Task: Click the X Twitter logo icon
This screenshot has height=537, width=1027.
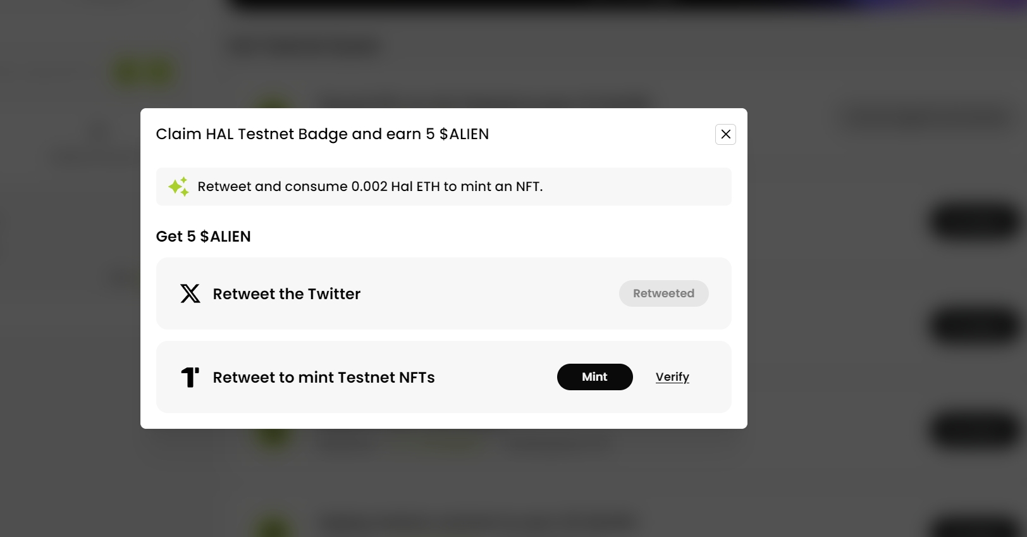Action: [190, 293]
